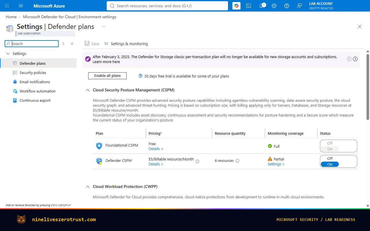The width and height of the screenshot is (370, 231).
Task: Click the Resource quantity column header
Action: (230, 133)
